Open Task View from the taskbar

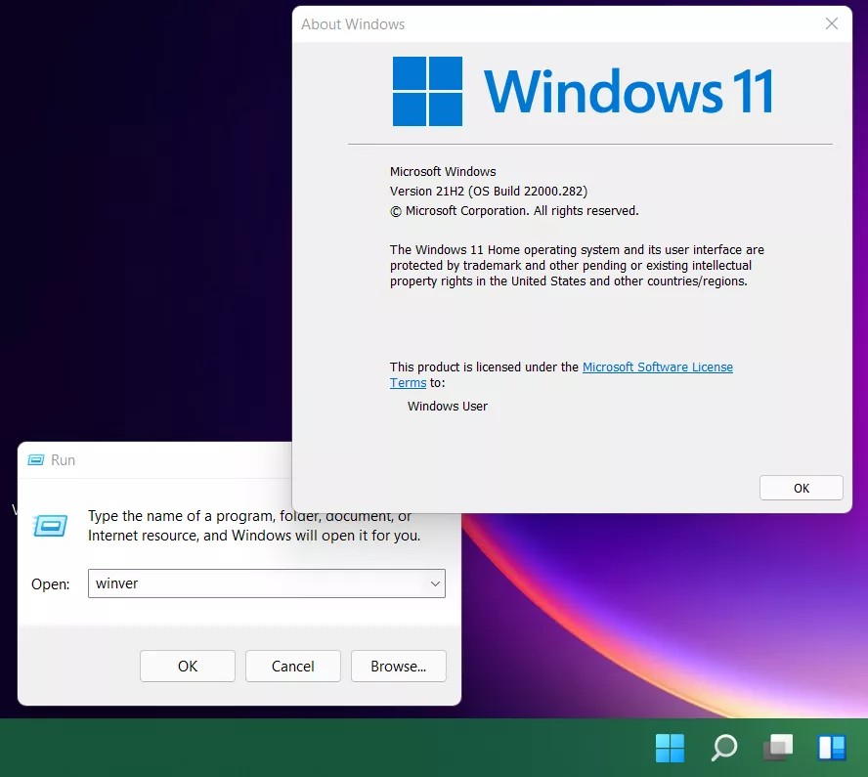click(x=778, y=748)
